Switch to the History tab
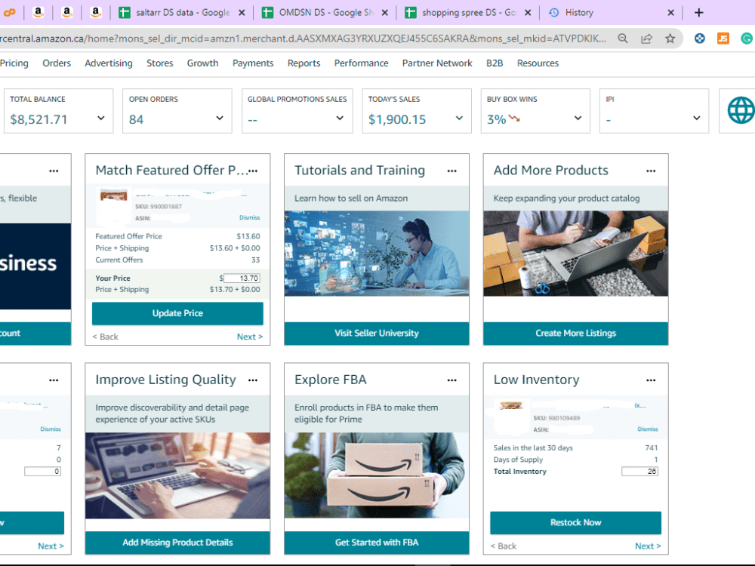This screenshot has height=566, width=755. [x=579, y=13]
